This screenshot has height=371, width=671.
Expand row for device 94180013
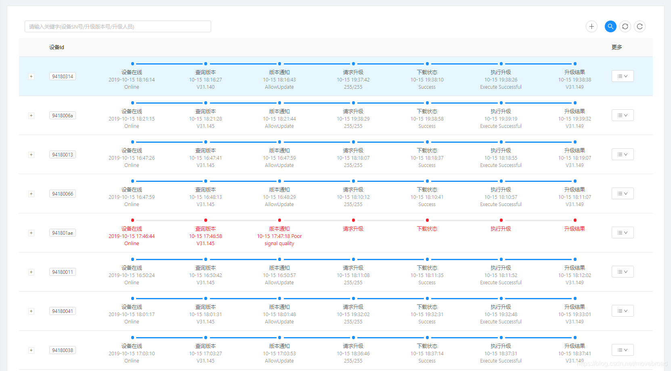(x=31, y=155)
